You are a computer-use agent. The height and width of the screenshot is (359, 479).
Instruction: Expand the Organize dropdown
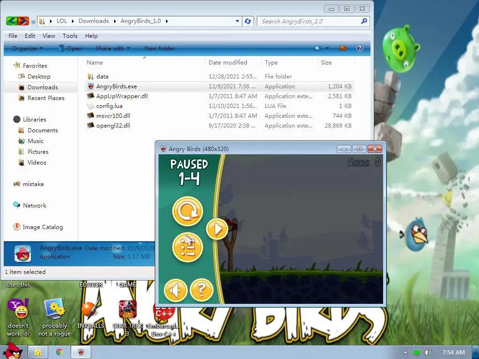point(28,48)
